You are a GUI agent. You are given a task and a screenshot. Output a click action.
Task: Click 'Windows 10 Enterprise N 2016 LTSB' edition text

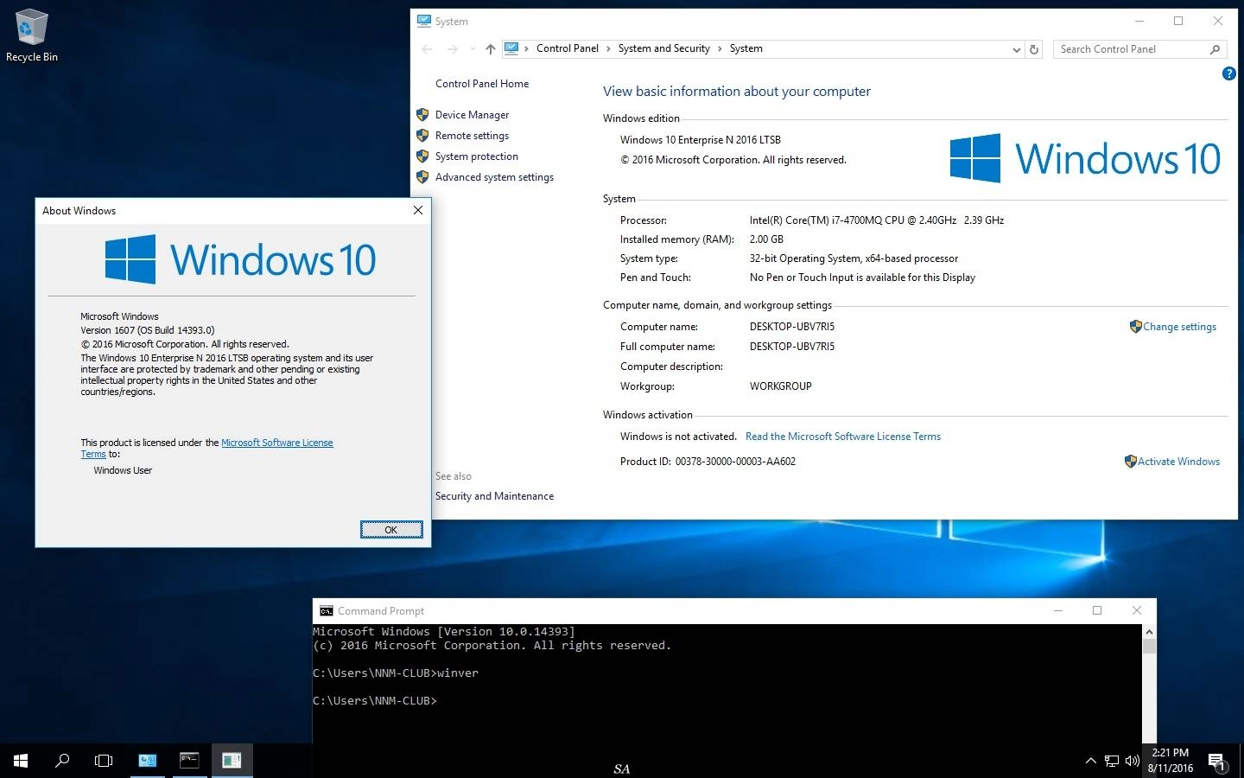[700, 140]
